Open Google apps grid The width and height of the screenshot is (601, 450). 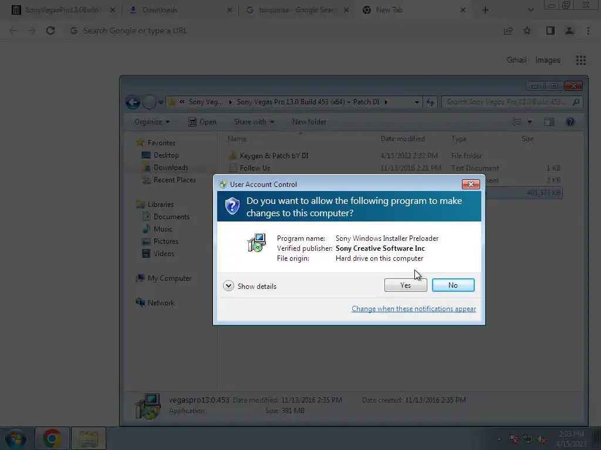point(580,60)
